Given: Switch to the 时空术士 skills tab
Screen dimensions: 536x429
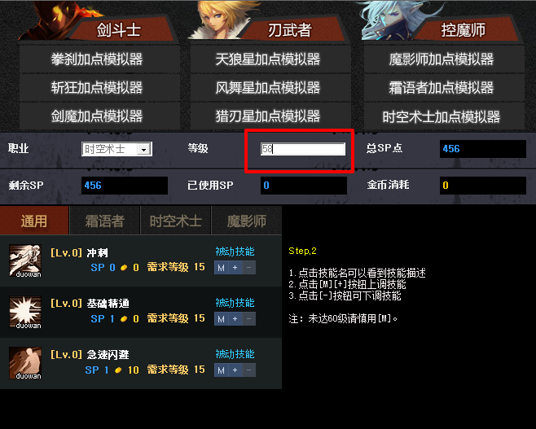Looking at the screenshot, I should click(x=176, y=221).
